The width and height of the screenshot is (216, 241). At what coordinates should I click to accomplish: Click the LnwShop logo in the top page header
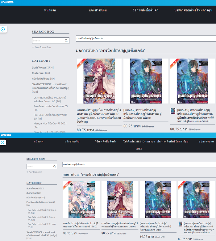coord(7,2)
